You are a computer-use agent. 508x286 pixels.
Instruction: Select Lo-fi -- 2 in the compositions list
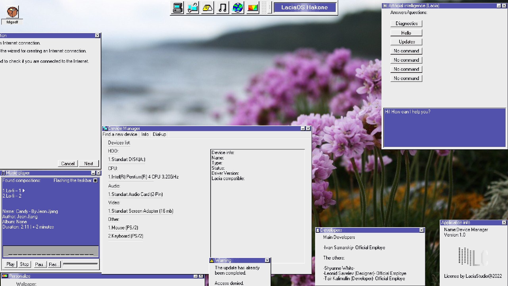tap(12, 196)
